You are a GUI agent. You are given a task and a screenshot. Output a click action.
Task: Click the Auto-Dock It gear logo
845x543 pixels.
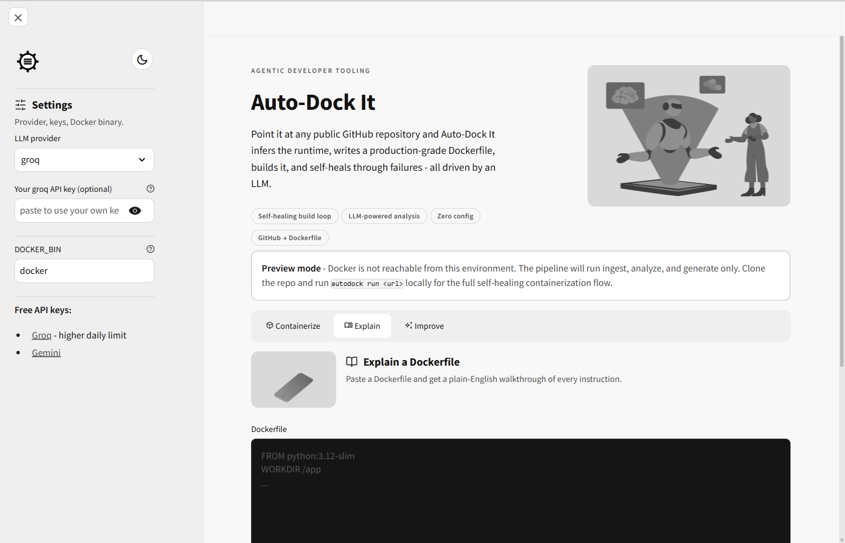coord(28,62)
